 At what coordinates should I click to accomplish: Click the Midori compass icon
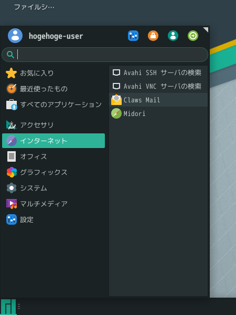[116, 113]
